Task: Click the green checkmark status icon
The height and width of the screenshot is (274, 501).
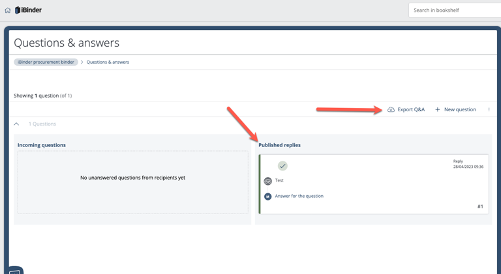Action: (282, 166)
